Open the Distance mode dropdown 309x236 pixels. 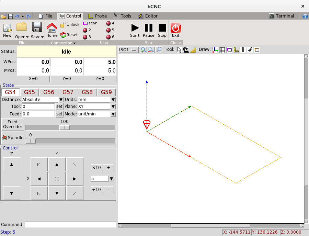pos(61,100)
